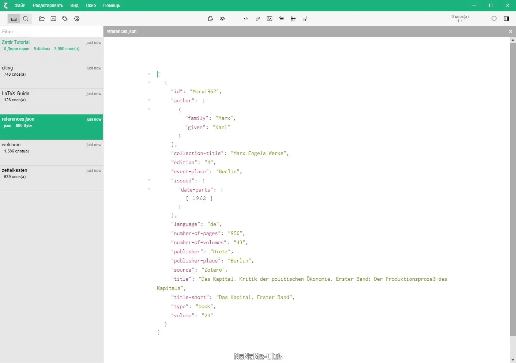Image resolution: width=516 pixels, height=363 pixels.
Task: Collapse the first '{' object fold arrow
Action: (x=149, y=83)
